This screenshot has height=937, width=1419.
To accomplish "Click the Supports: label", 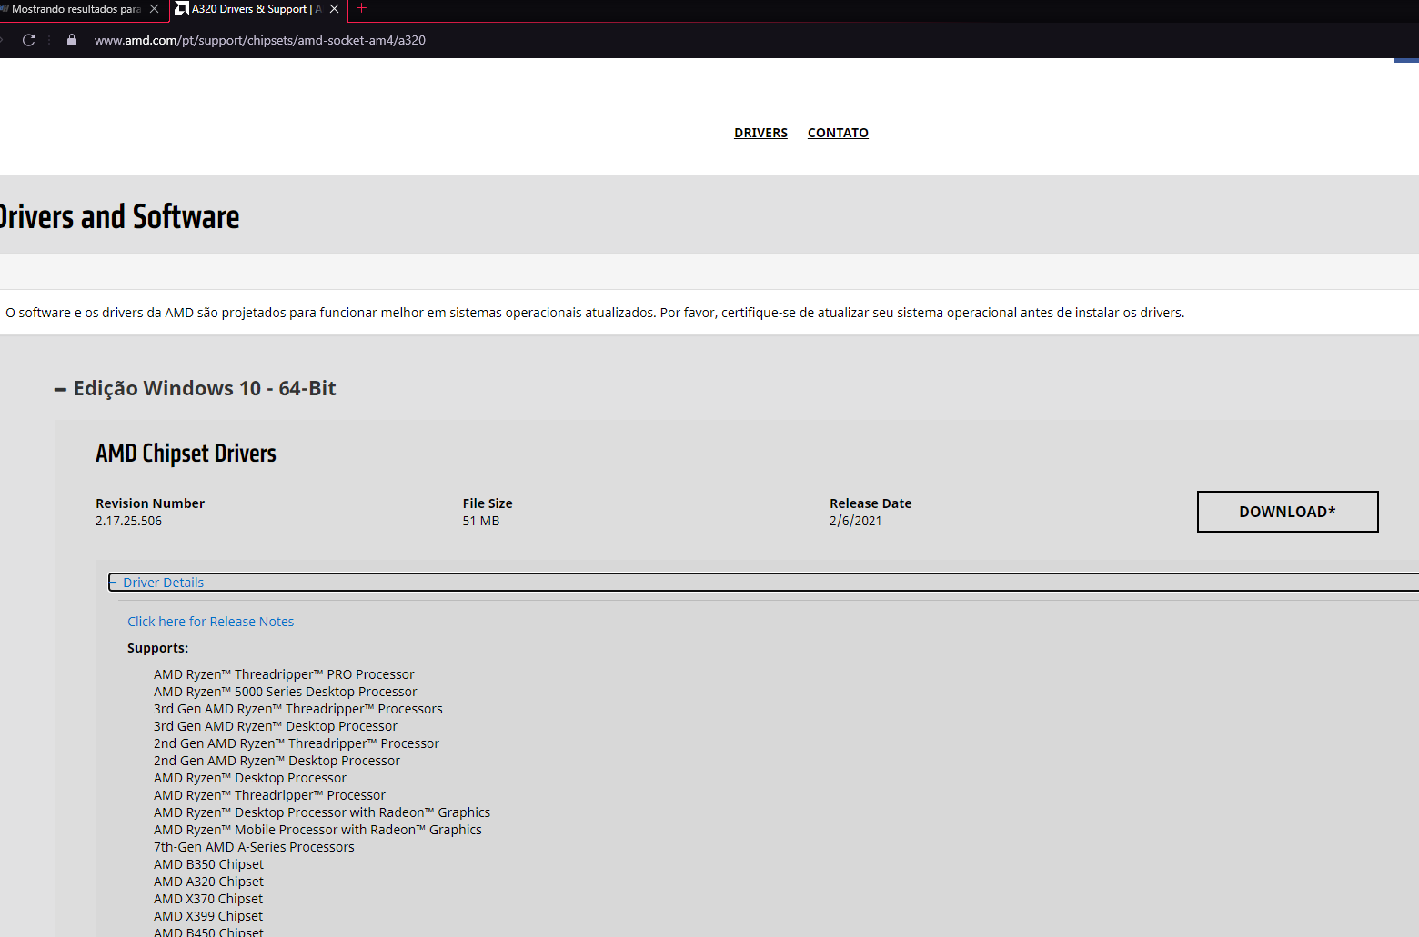I will tap(158, 648).
